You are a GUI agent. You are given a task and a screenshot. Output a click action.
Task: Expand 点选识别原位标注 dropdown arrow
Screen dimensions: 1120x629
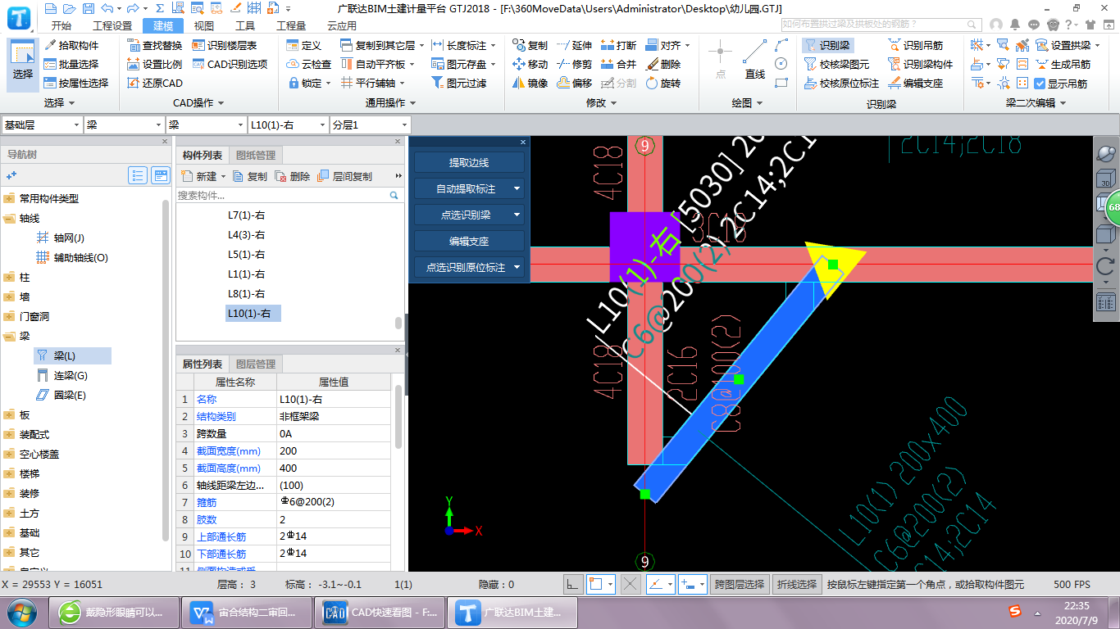click(x=517, y=267)
